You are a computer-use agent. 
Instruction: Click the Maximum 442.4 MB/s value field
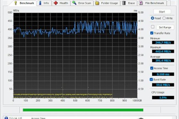point(163,51)
